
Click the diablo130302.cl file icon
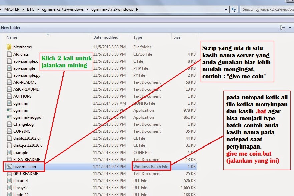click(9, 138)
